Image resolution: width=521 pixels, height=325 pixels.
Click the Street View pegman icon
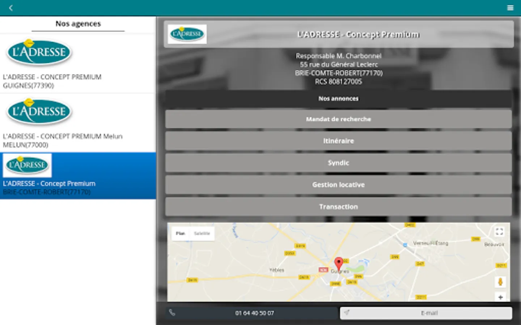[x=500, y=282]
